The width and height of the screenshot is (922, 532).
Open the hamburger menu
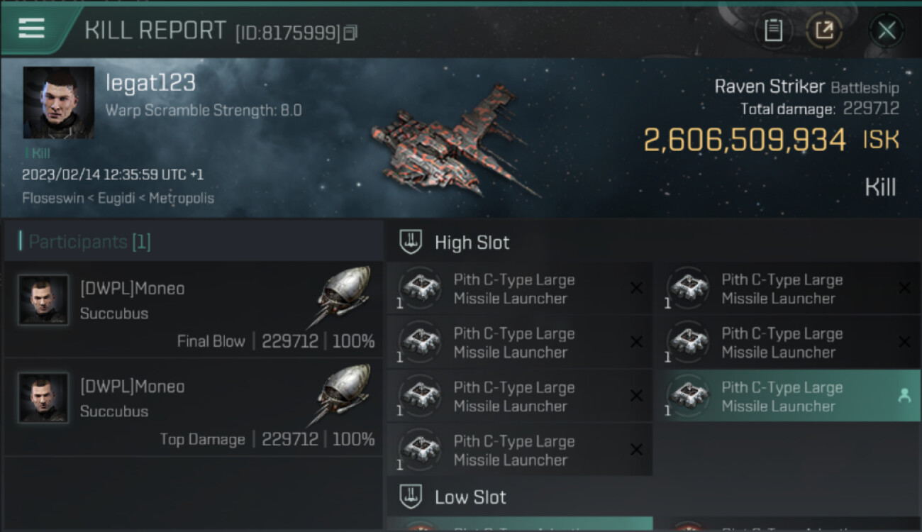pos(32,28)
